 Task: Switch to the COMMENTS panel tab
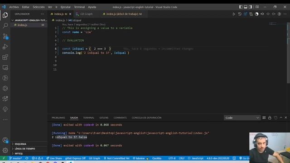[x=120, y=118]
